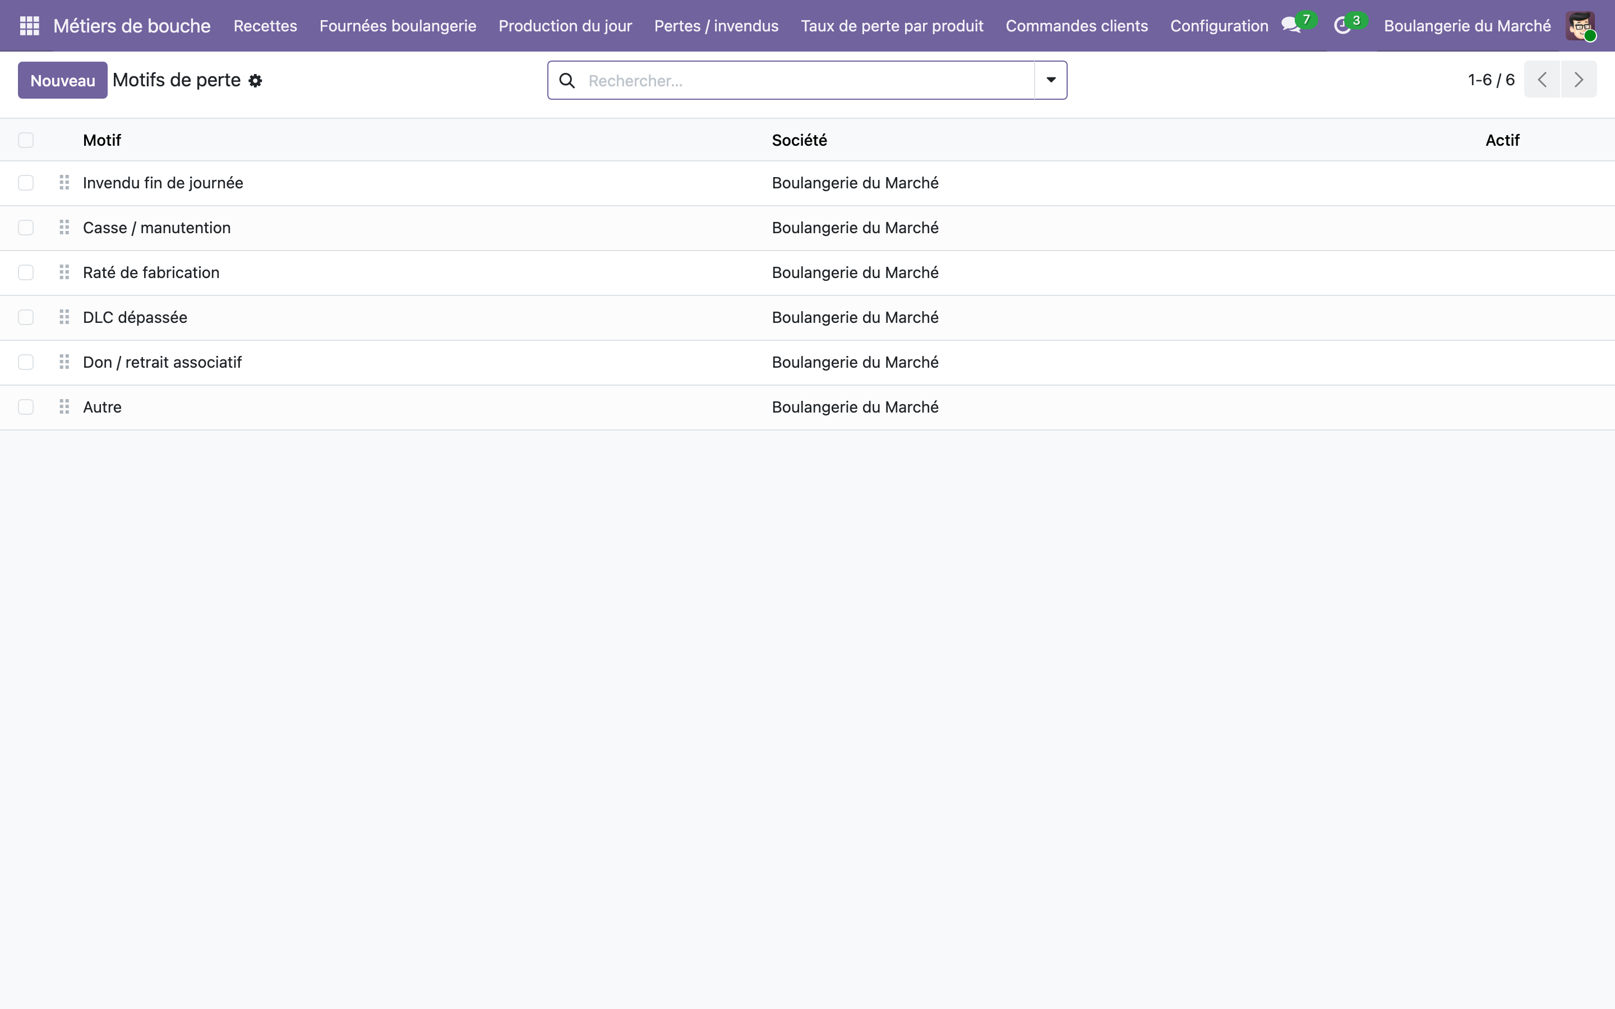Open the Recettes menu

coord(265,26)
